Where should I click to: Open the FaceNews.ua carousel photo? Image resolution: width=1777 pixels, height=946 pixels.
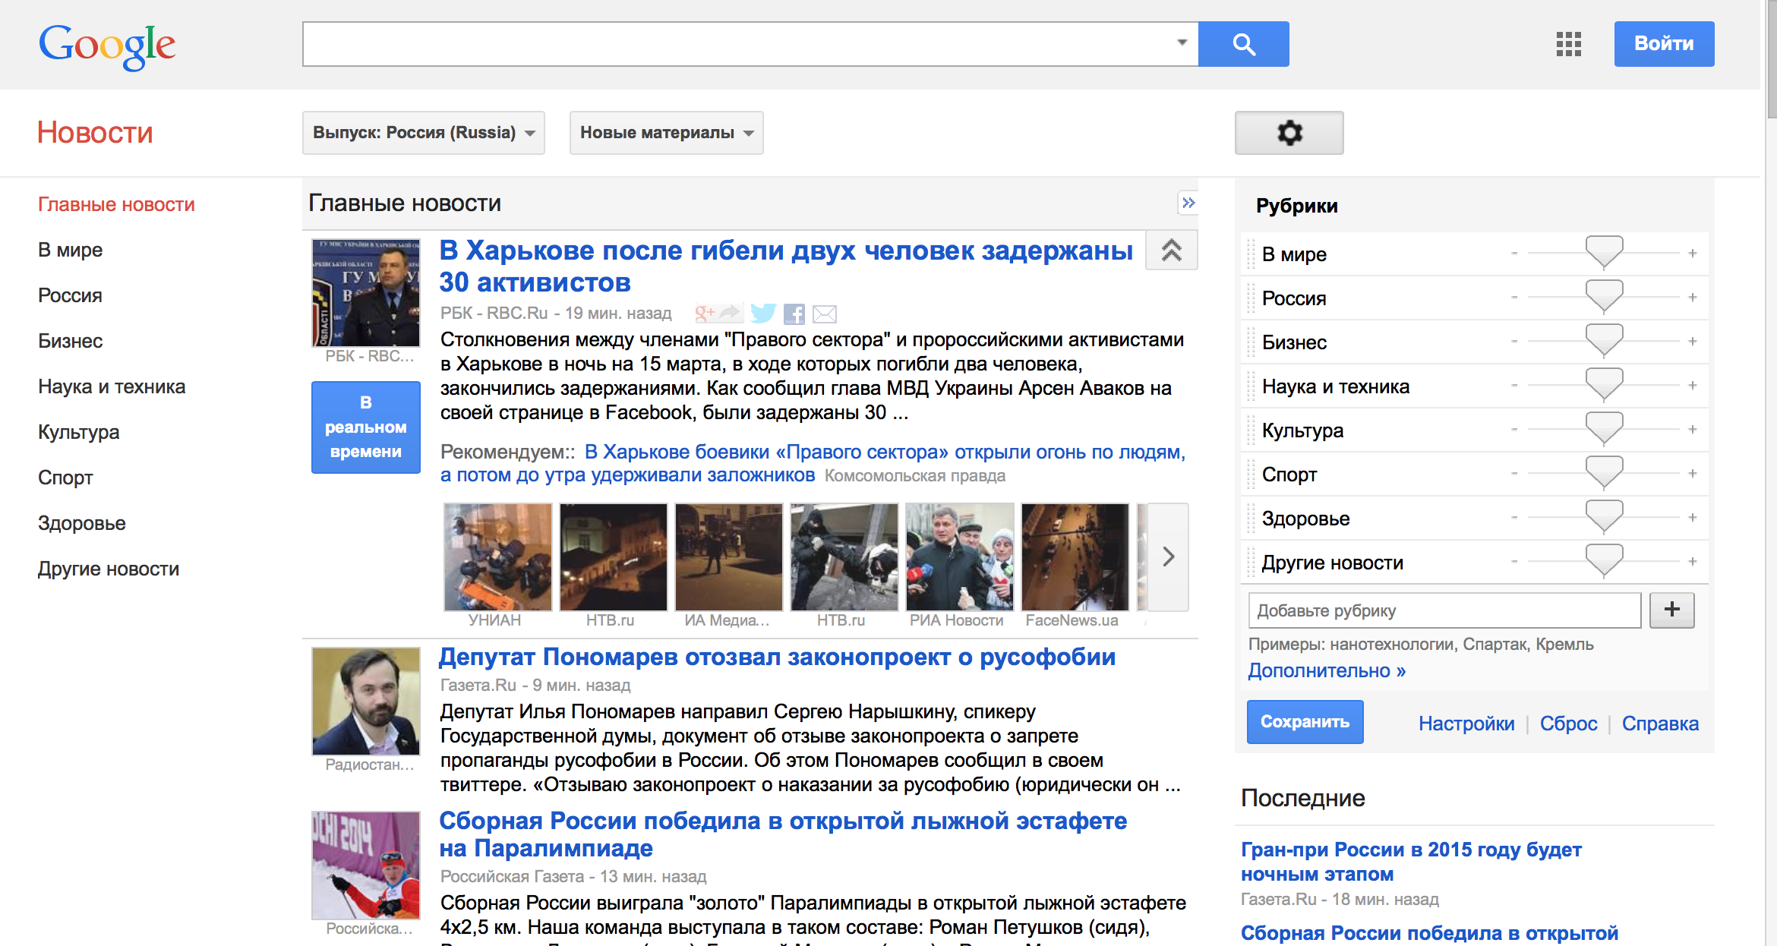pos(1075,557)
